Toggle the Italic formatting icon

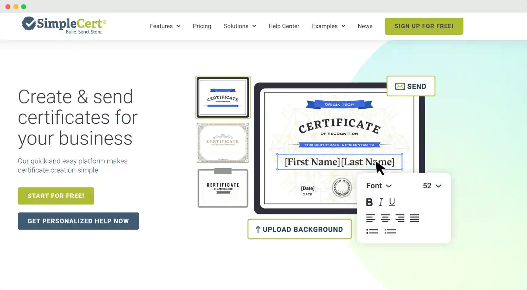381,202
